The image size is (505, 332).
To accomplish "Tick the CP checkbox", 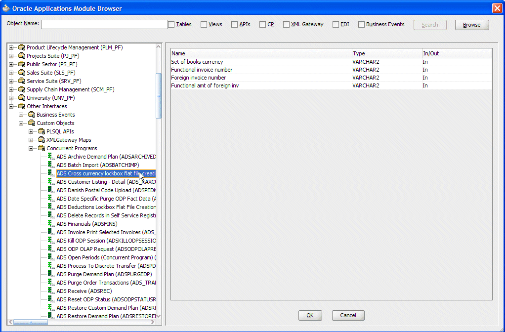I will tap(262, 25).
